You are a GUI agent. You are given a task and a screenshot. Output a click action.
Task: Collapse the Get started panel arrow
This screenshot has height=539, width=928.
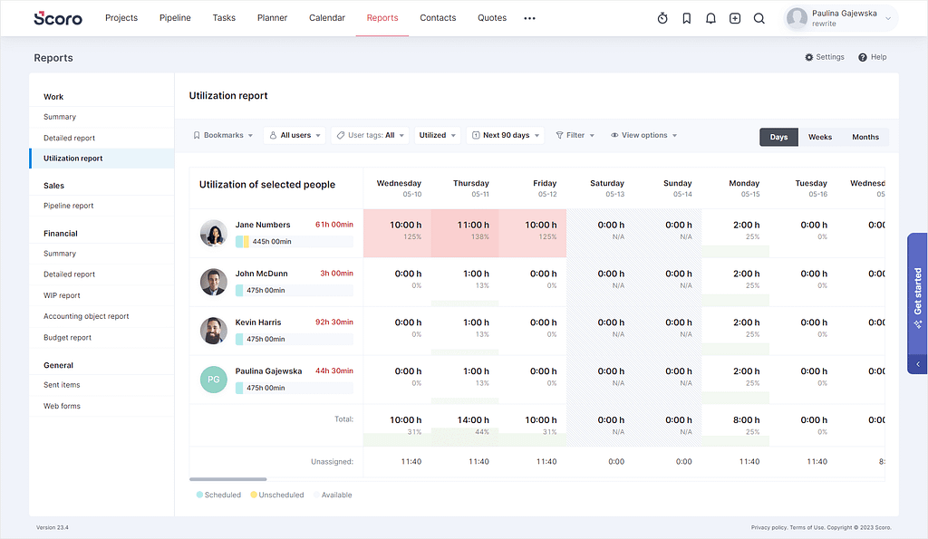pyautogui.click(x=918, y=364)
